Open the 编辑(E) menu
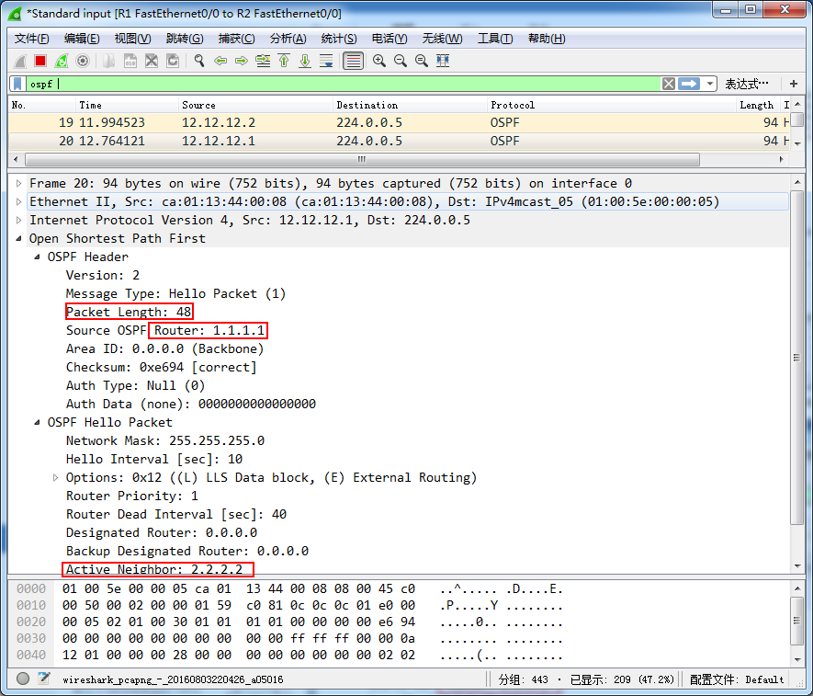 [82, 39]
